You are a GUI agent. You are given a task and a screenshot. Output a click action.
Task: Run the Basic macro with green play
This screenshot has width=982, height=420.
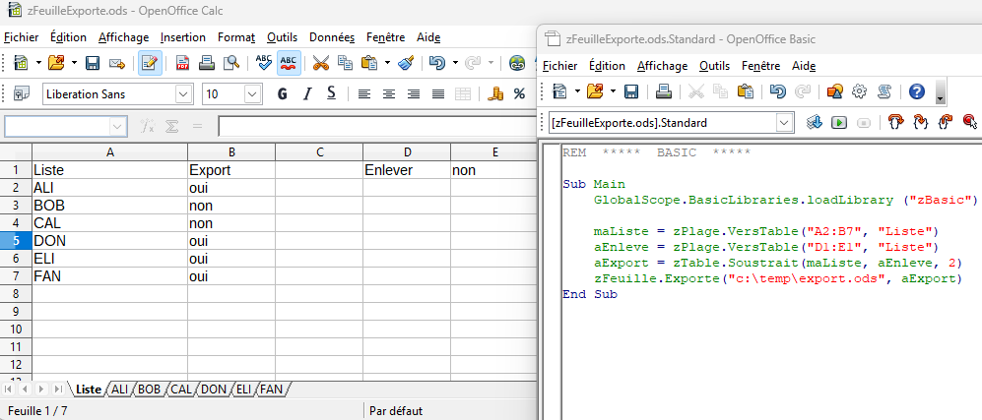(839, 123)
